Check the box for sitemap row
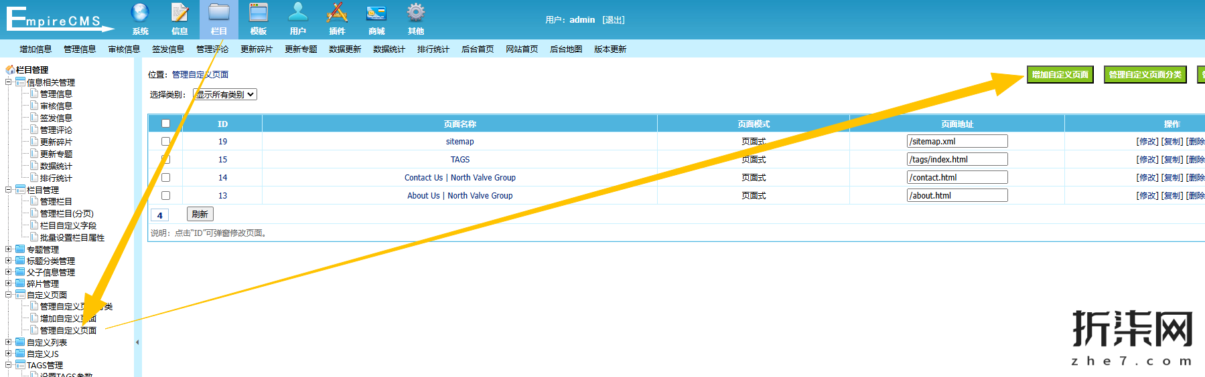The width and height of the screenshot is (1205, 377). coord(165,142)
